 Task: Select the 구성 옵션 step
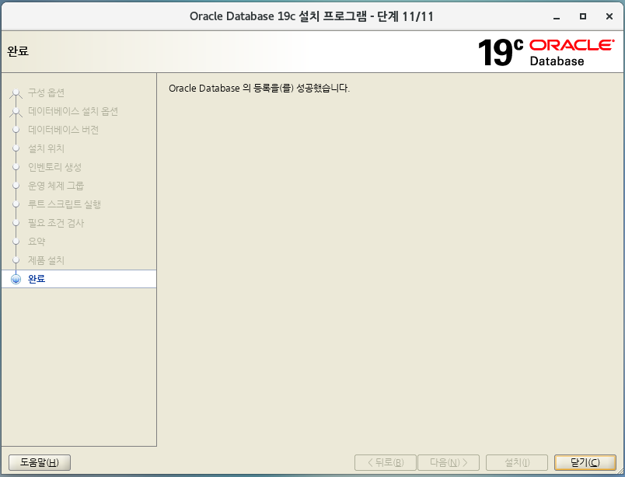46,93
